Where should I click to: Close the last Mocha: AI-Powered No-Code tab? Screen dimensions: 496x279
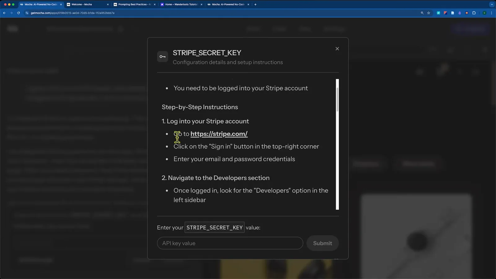click(248, 4)
